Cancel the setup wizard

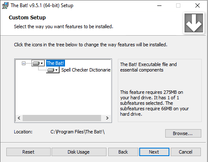pos(186,152)
